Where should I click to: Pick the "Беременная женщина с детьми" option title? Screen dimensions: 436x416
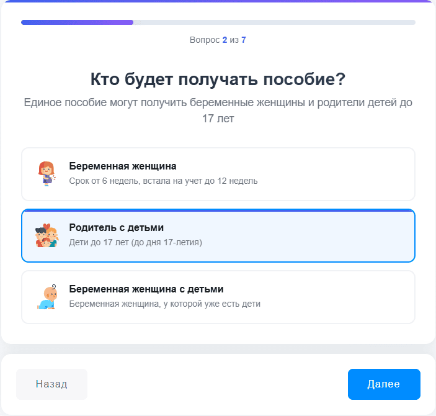pyautogui.click(x=146, y=289)
